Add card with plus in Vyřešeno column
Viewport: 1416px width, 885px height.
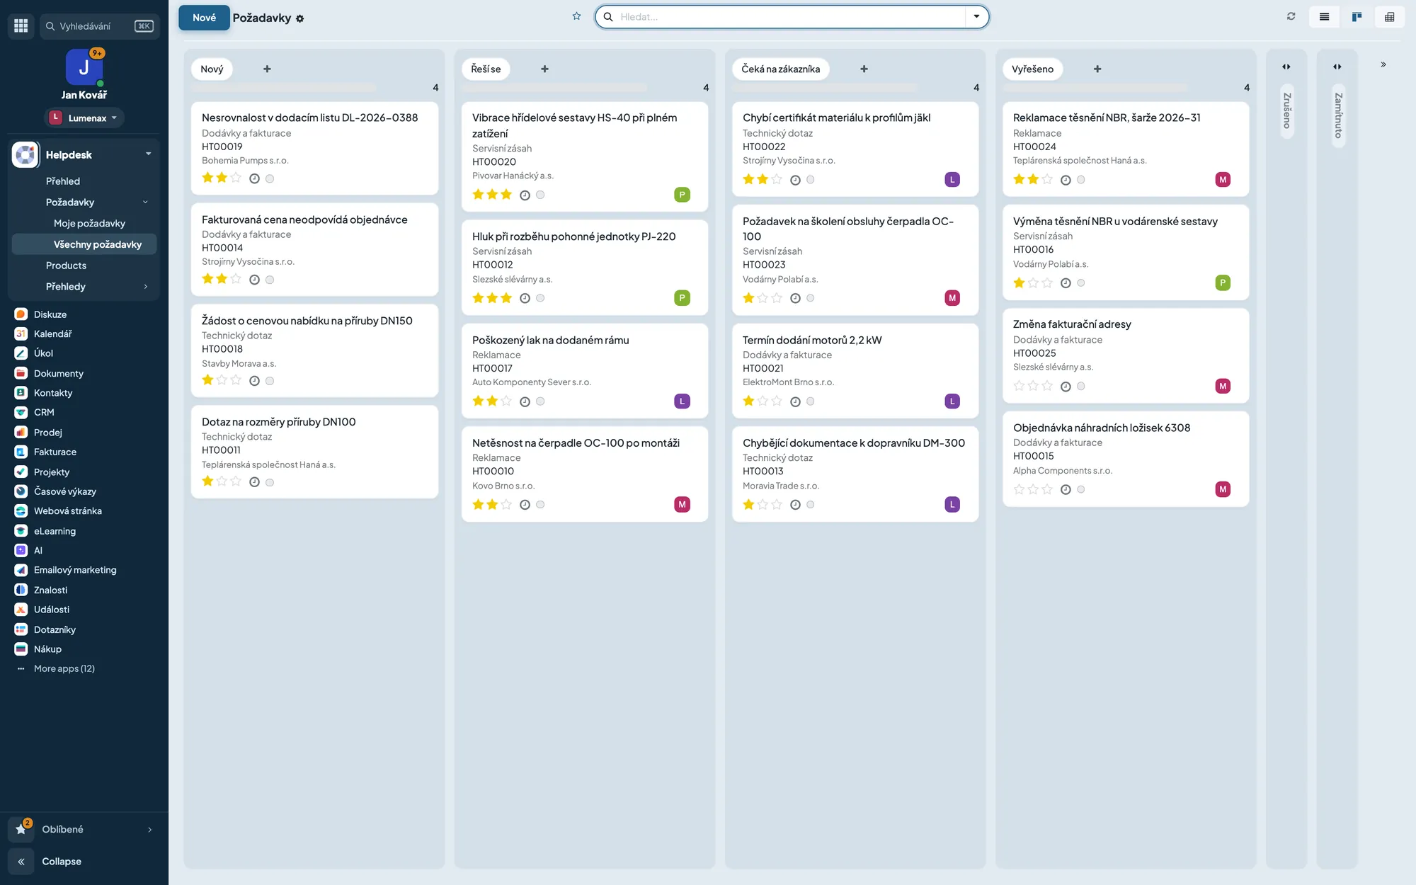click(1097, 69)
